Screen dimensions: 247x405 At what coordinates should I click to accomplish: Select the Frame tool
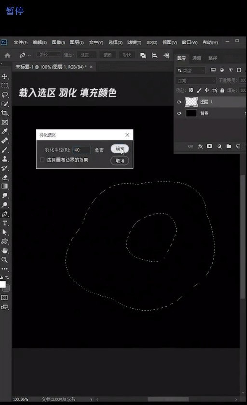[5, 122]
